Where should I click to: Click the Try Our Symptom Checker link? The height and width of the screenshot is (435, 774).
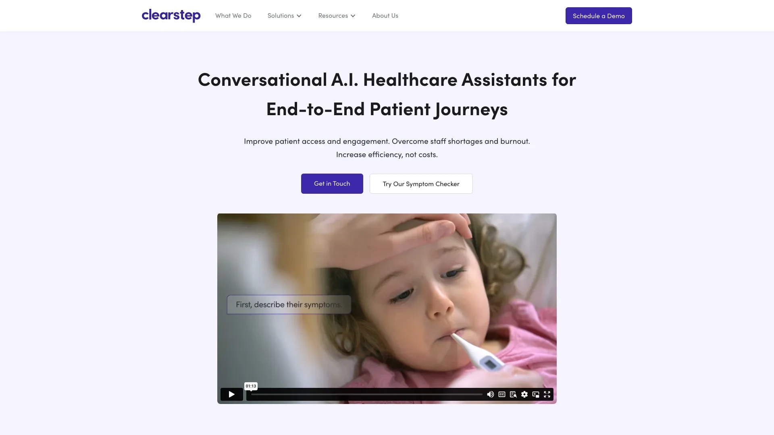tap(421, 183)
